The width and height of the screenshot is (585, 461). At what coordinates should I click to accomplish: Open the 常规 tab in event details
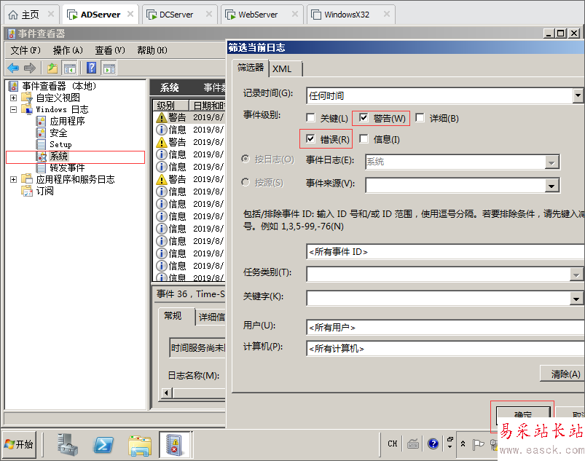(173, 316)
